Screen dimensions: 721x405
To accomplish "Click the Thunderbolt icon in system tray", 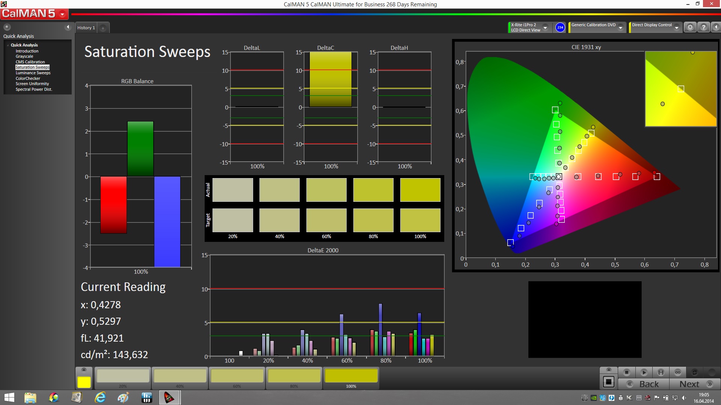I will point(611,398).
